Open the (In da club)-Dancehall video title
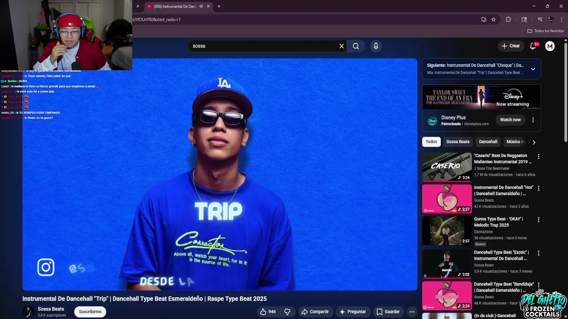 495,316
